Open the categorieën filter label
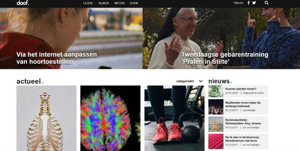This screenshot has height=151, width=300. (x=185, y=81)
